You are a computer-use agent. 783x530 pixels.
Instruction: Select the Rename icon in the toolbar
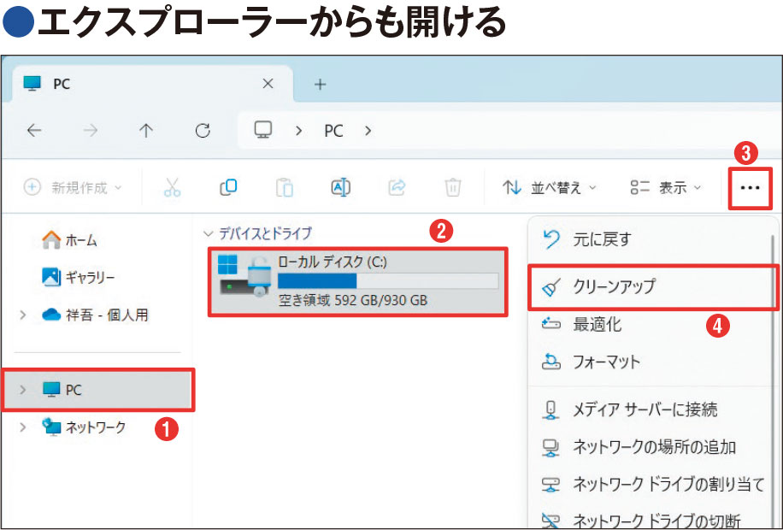coord(340,188)
